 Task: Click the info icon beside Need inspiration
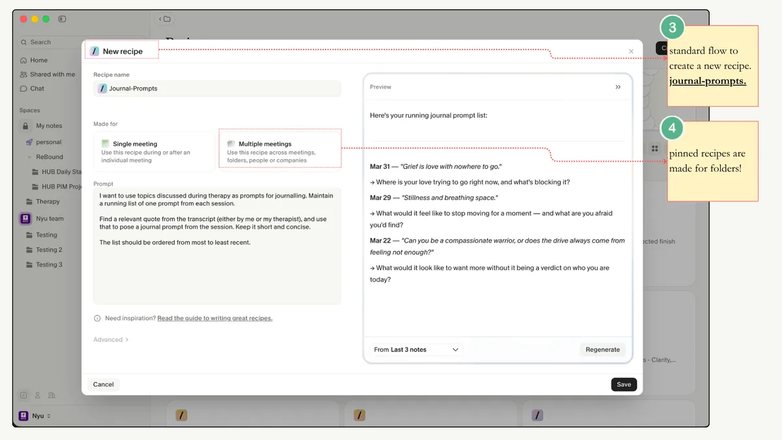click(97, 319)
